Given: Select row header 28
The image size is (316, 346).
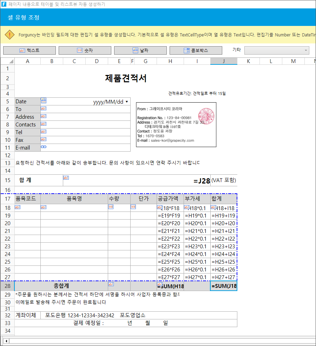Looking at the screenshot, I should pos(7,286).
